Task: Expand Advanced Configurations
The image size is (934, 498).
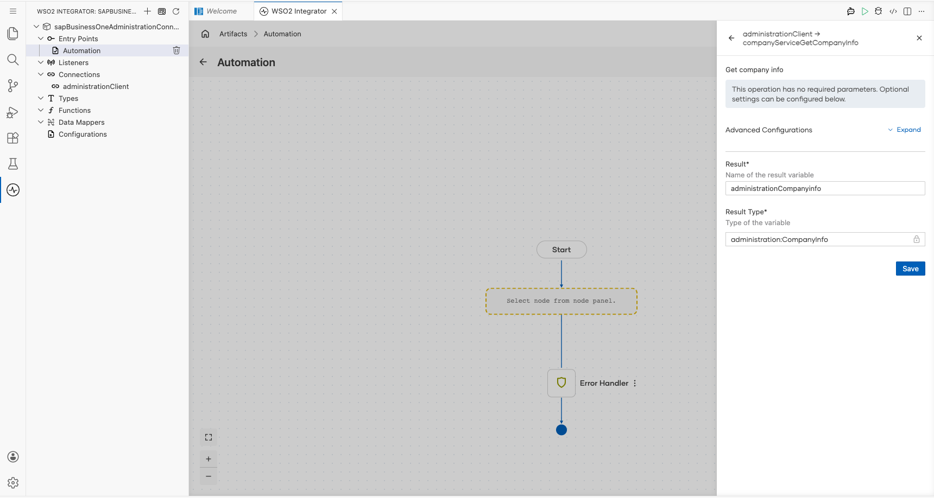Action: tap(905, 130)
